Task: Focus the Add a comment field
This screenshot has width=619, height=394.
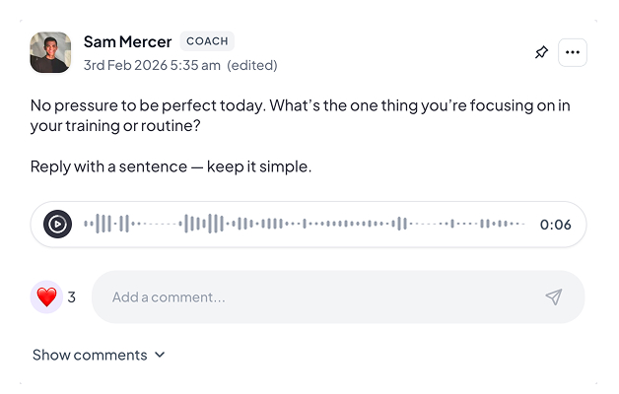Action: tap(315, 297)
